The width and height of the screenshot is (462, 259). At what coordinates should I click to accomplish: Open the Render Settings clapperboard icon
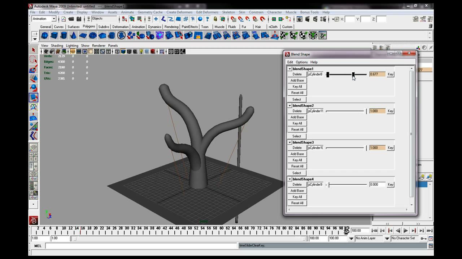(323, 19)
